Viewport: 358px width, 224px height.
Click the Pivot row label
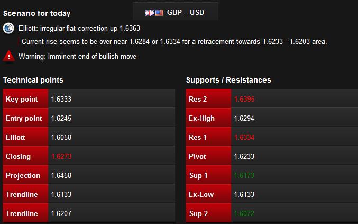click(x=197, y=156)
